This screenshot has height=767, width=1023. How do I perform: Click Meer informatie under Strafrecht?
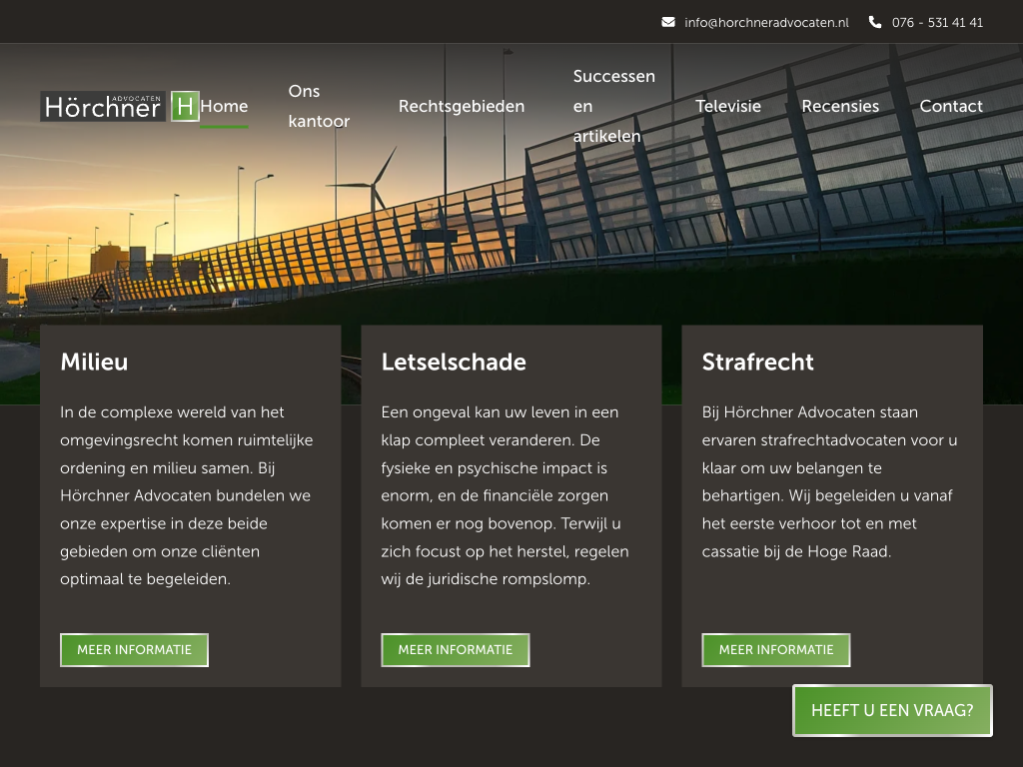point(775,650)
